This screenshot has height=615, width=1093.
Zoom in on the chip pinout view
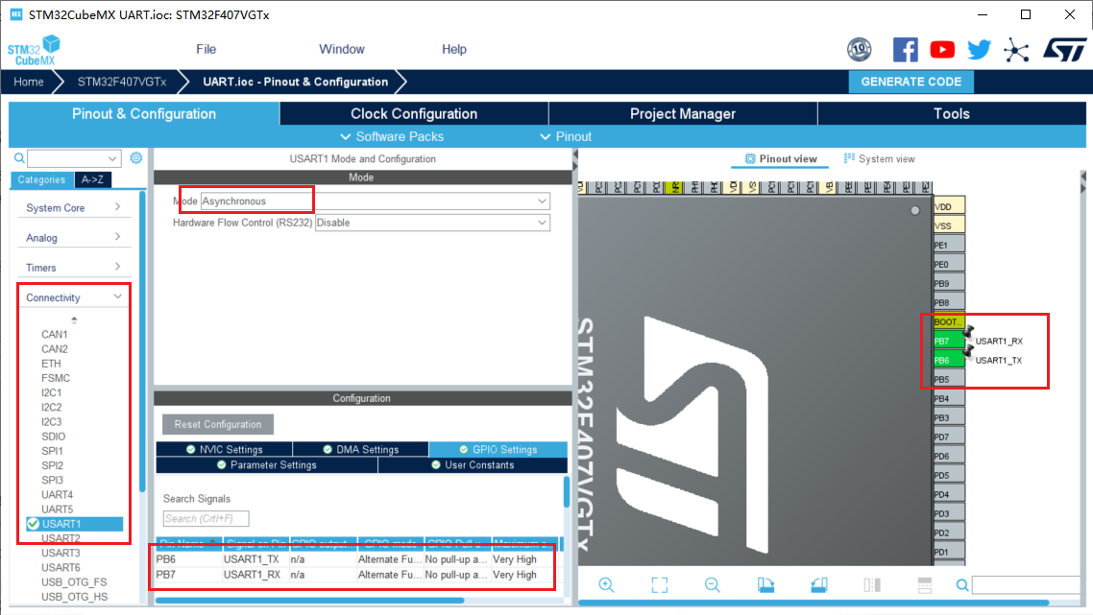tap(606, 585)
